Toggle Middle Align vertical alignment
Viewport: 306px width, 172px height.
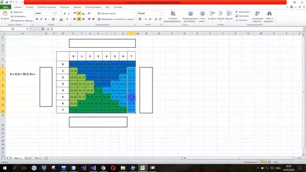tap(79, 13)
